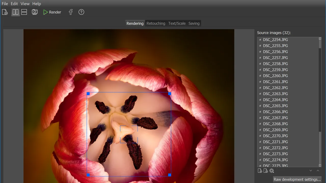
Task: Select DSC_2274.JPG file name
Action: (x=275, y=160)
